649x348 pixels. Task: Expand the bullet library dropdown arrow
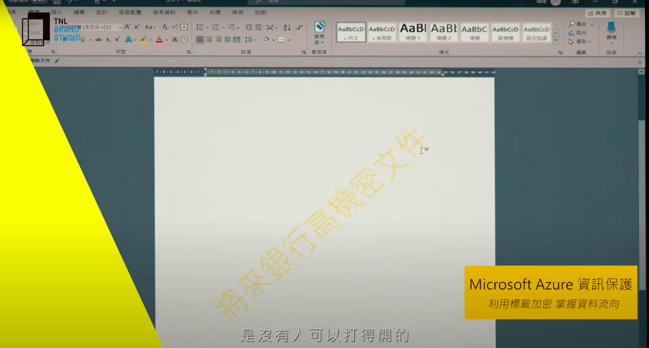[207, 27]
